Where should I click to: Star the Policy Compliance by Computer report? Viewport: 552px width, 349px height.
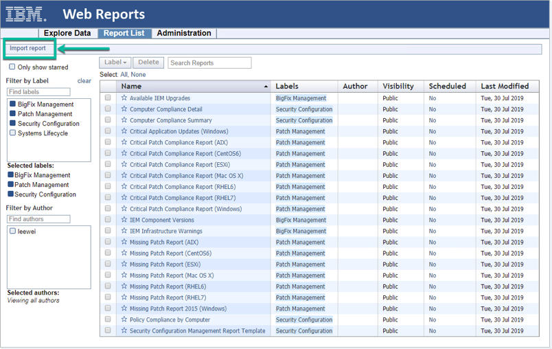click(x=124, y=319)
